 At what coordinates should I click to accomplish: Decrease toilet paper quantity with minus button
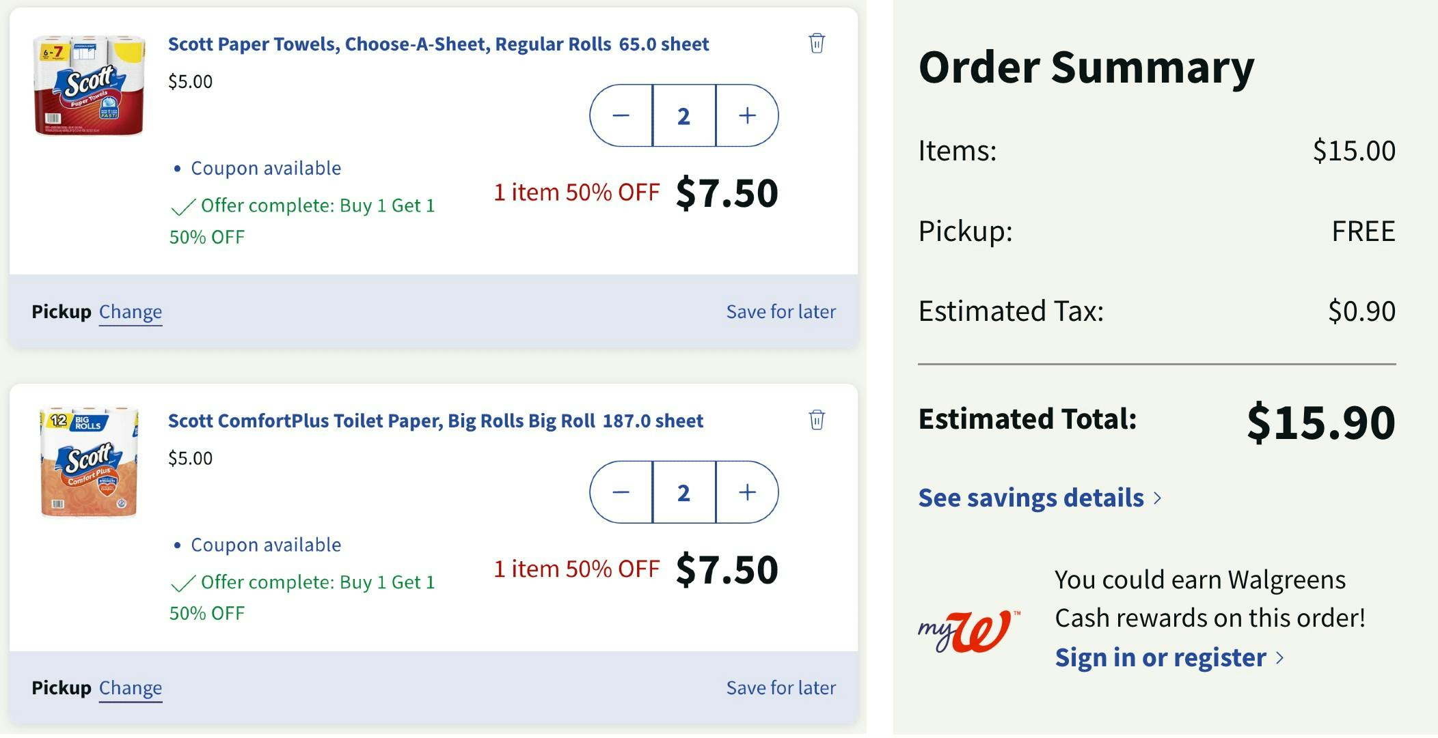click(x=621, y=492)
